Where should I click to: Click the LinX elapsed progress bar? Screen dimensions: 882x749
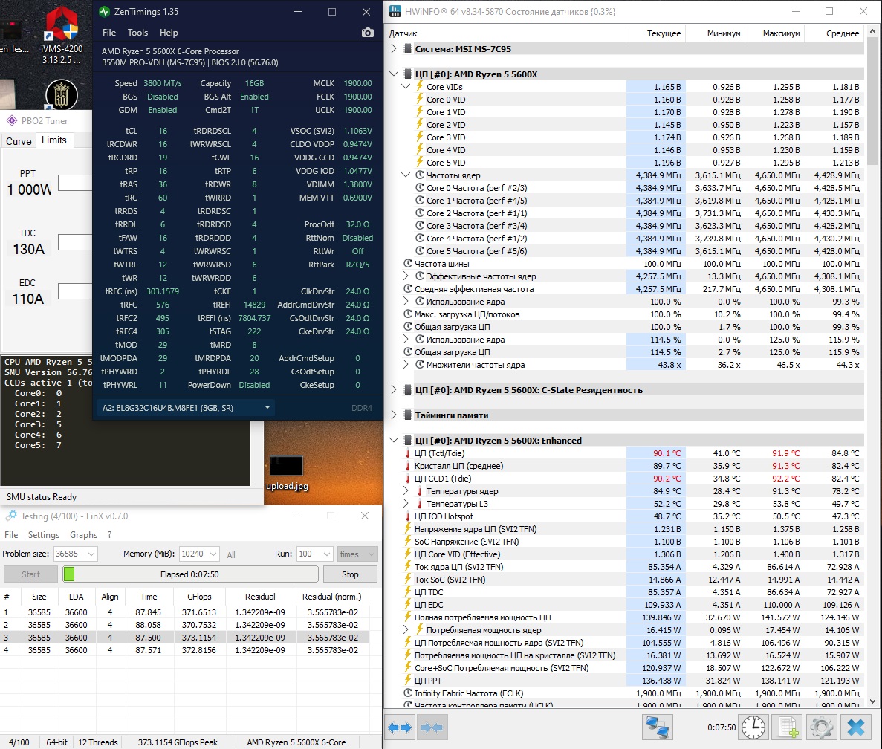point(190,574)
